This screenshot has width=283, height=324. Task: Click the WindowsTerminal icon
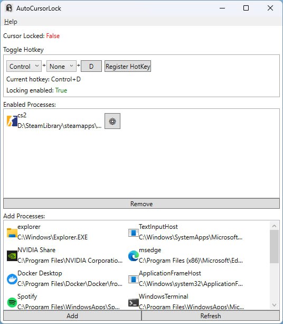[134, 303]
